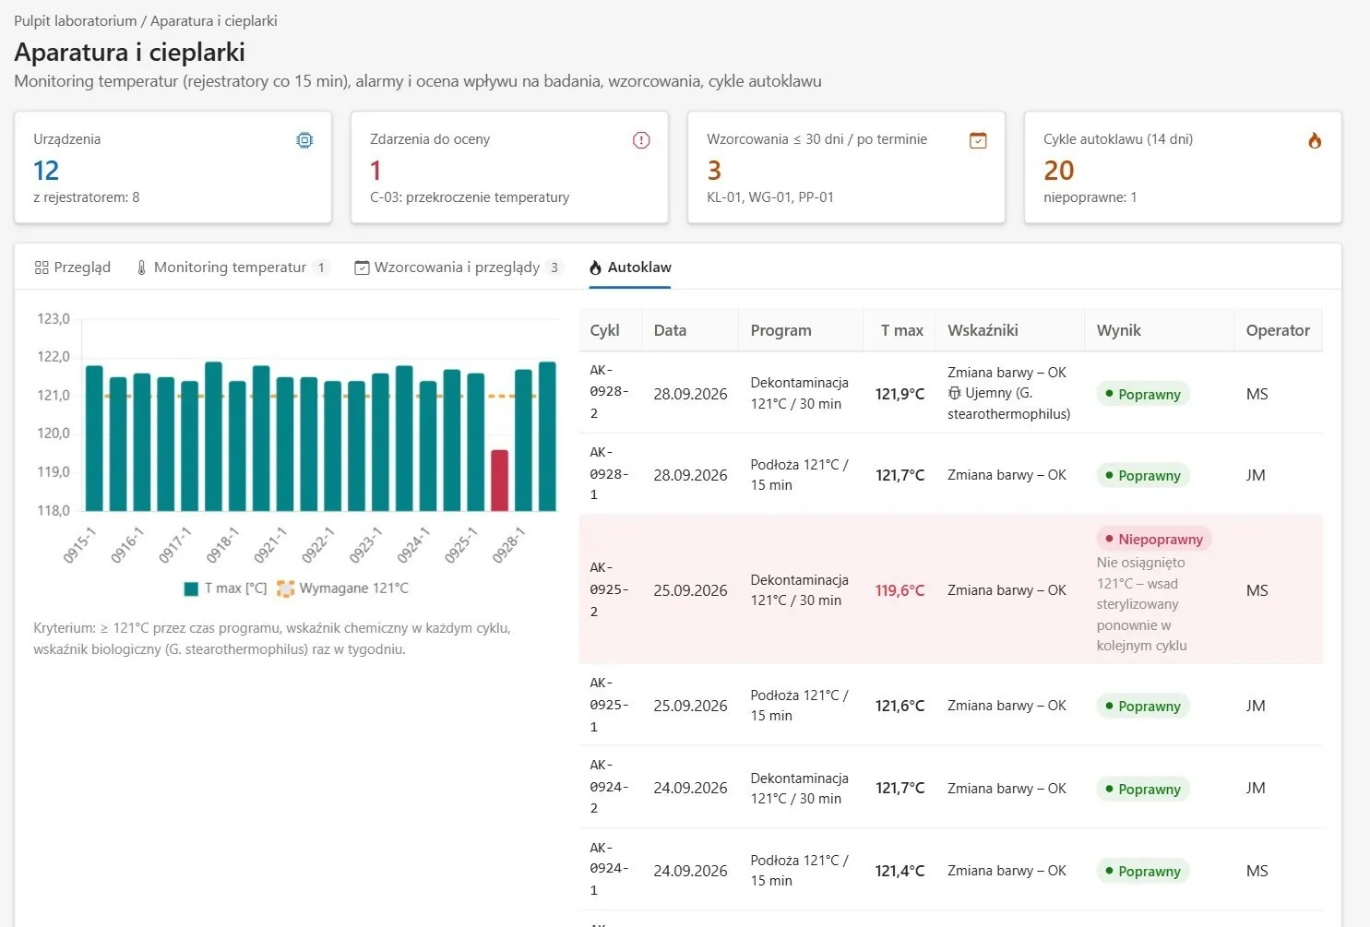Click the 121,4°C value in AK-0924-1 row
The height and width of the screenshot is (927, 1370).
coord(899,871)
